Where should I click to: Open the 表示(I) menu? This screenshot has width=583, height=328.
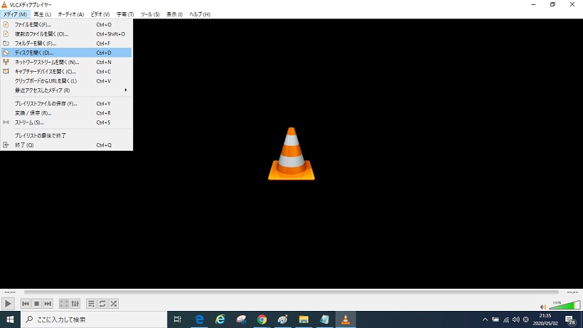pos(174,14)
